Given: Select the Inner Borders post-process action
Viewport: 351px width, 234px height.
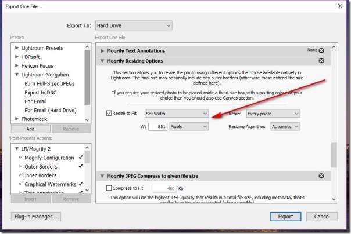Looking at the screenshot, I should pyautogui.click(x=41, y=175).
